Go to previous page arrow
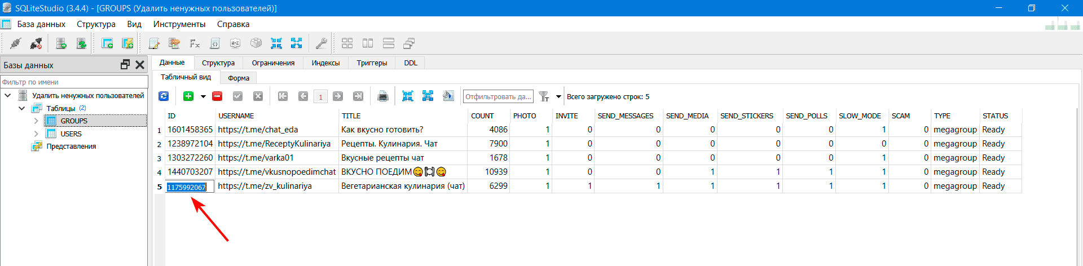The width and height of the screenshot is (1083, 266). pos(303,96)
